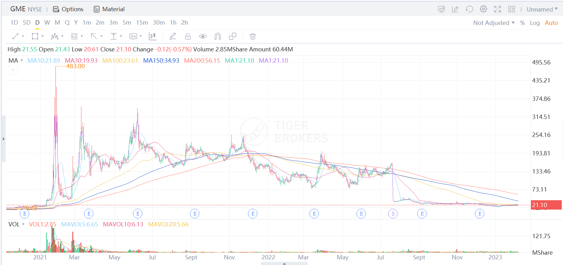Switch to the 2h interval

pos(185,22)
